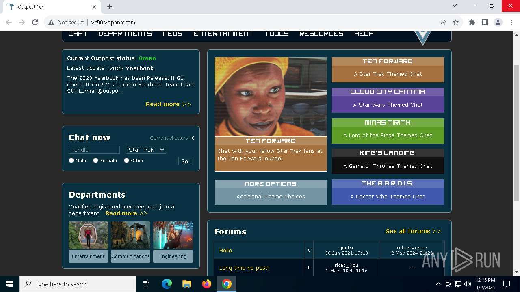Open a new tab with plus icon

coord(110,6)
